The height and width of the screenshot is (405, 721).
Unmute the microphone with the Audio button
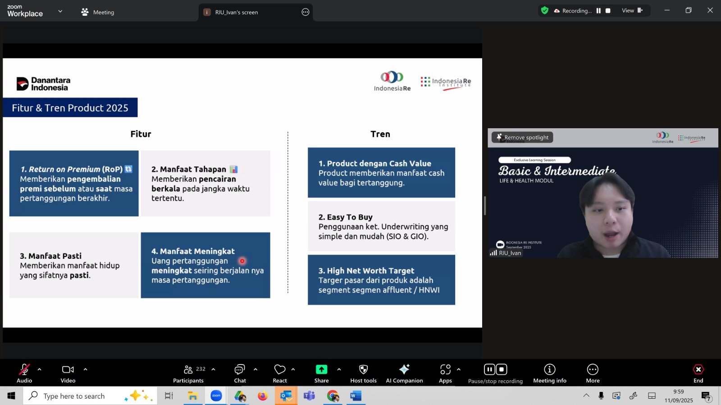tap(24, 373)
